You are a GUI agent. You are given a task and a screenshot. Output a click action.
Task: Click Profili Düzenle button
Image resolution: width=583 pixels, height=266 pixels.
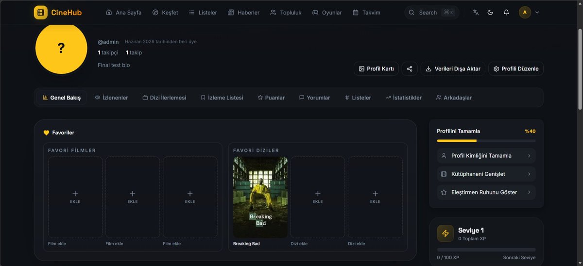point(516,68)
